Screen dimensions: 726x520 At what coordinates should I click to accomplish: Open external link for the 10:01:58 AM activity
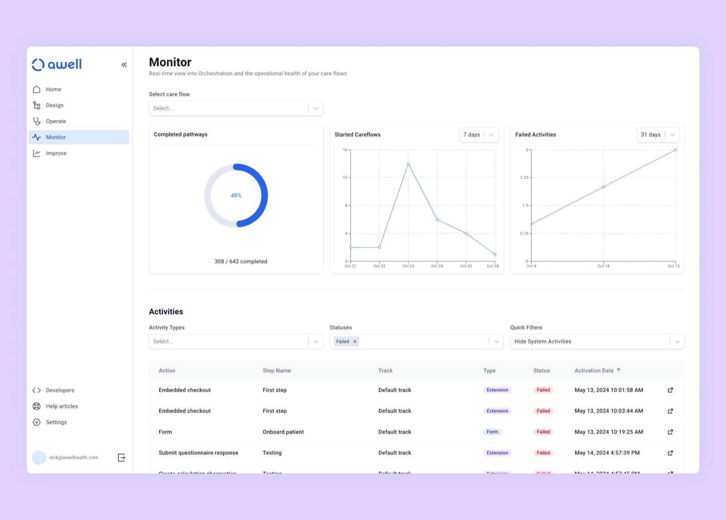click(x=670, y=390)
